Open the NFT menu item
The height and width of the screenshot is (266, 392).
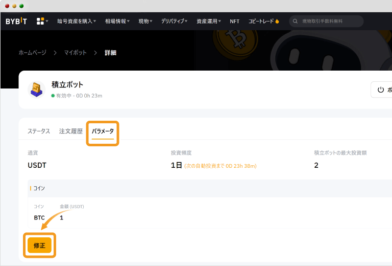[x=234, y=21]
